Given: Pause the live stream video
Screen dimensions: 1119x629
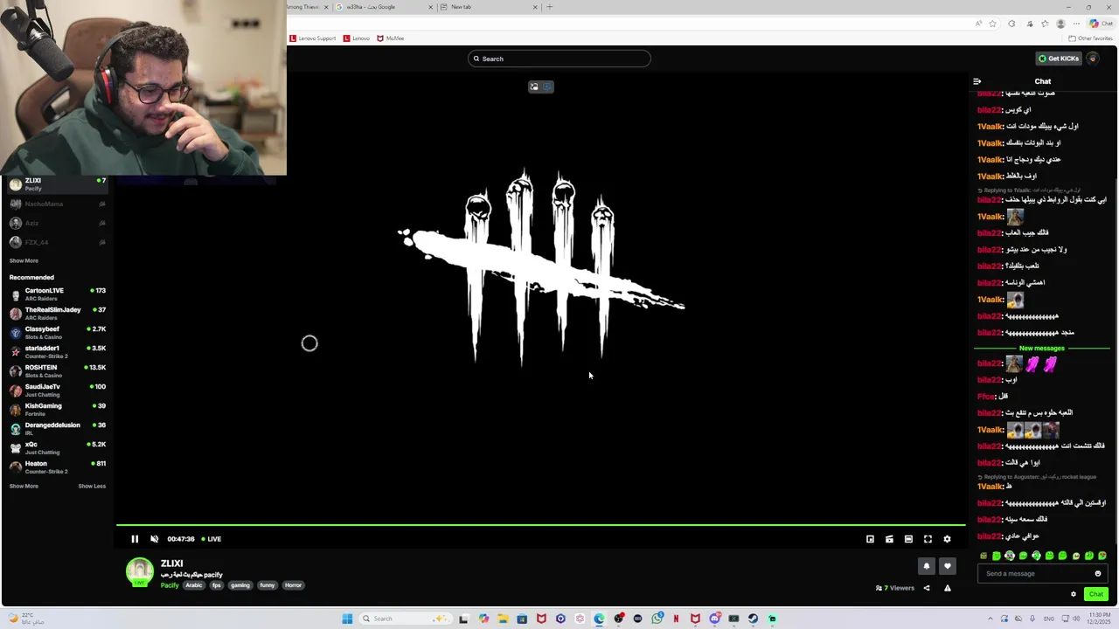Looking at the screenshot, I should click(x=135, y=539).
